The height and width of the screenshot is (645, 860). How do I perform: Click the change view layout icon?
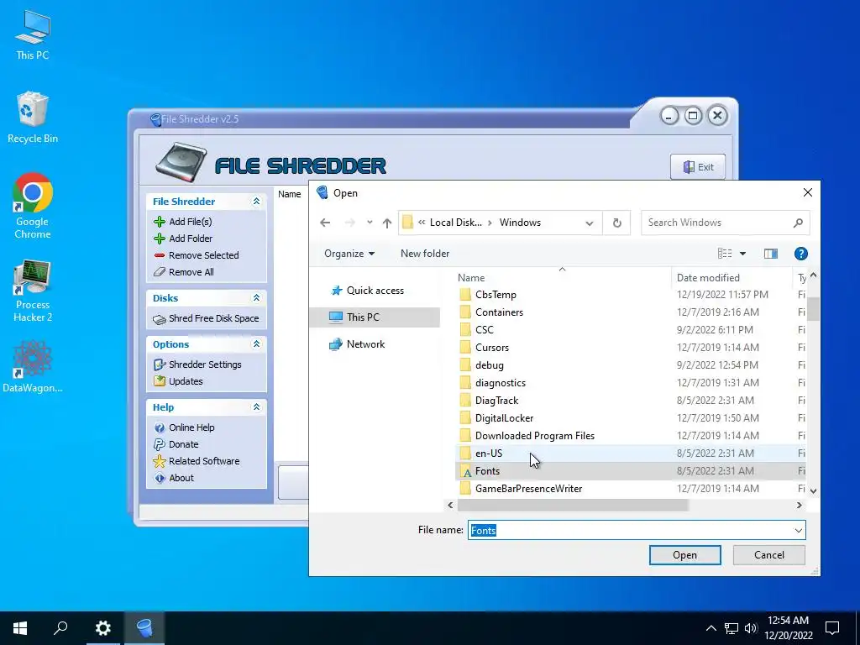pos(725,254)
